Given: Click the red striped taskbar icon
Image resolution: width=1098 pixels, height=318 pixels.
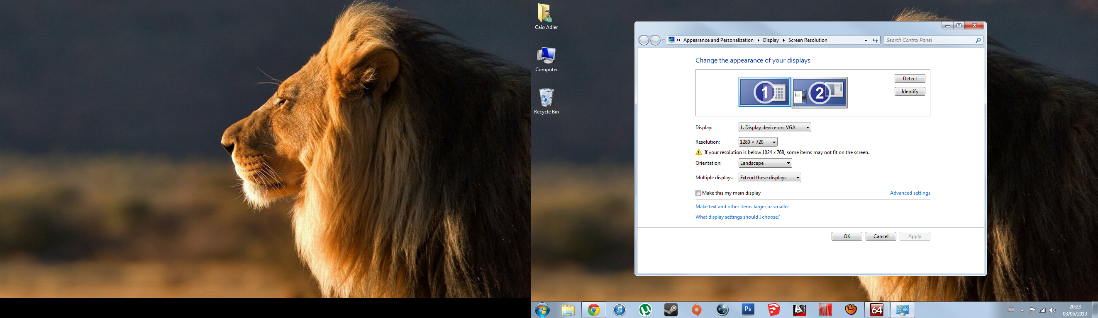Looking at the screenshot, I should pyautogui.click(x=825, y=310).
